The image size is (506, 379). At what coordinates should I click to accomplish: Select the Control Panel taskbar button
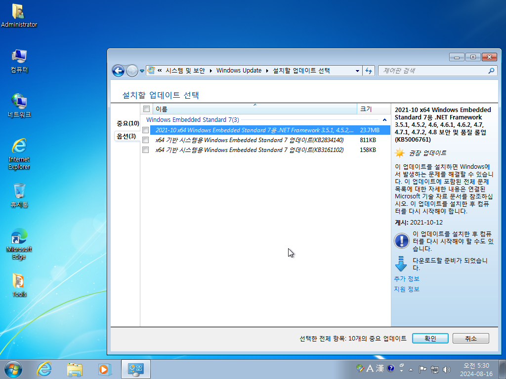click(x=135, y=369)
